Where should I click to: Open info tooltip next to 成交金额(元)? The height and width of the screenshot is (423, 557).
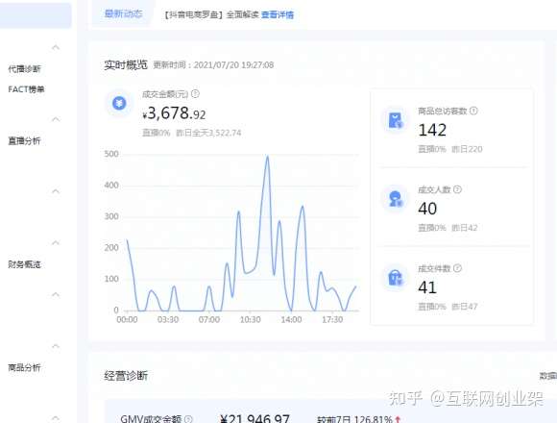pyautogui.click(x=195, y=94)
